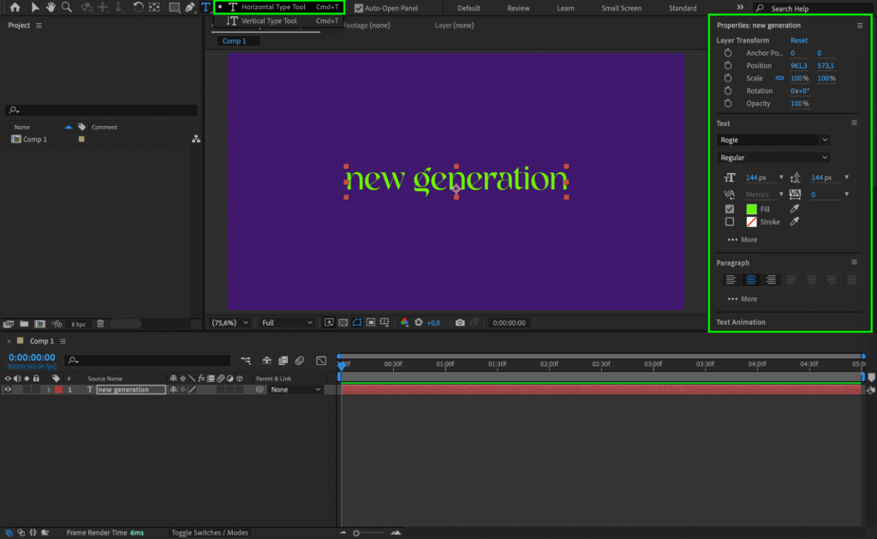The width and height of the screenshot is (877, 539).
Task: Open the Fill eyedropper in Text properties
Action: coord(795,208)
